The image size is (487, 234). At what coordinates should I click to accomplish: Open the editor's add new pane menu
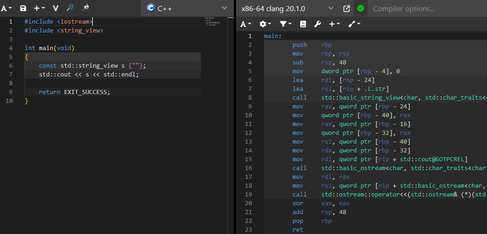pyautogui.click(x=39, y=8)
